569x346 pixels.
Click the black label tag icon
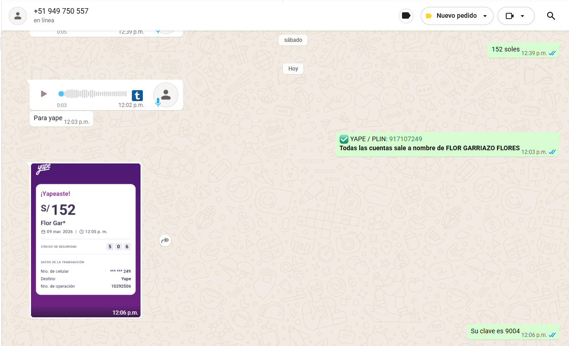tap(406, 16)
